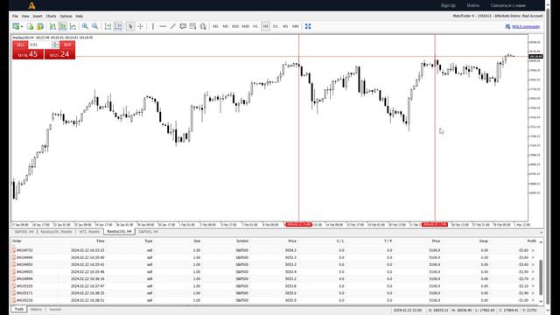Select the horizontal line drawing tool
The width and height of the screenshot is (560, 315).
tap(163, 26)
